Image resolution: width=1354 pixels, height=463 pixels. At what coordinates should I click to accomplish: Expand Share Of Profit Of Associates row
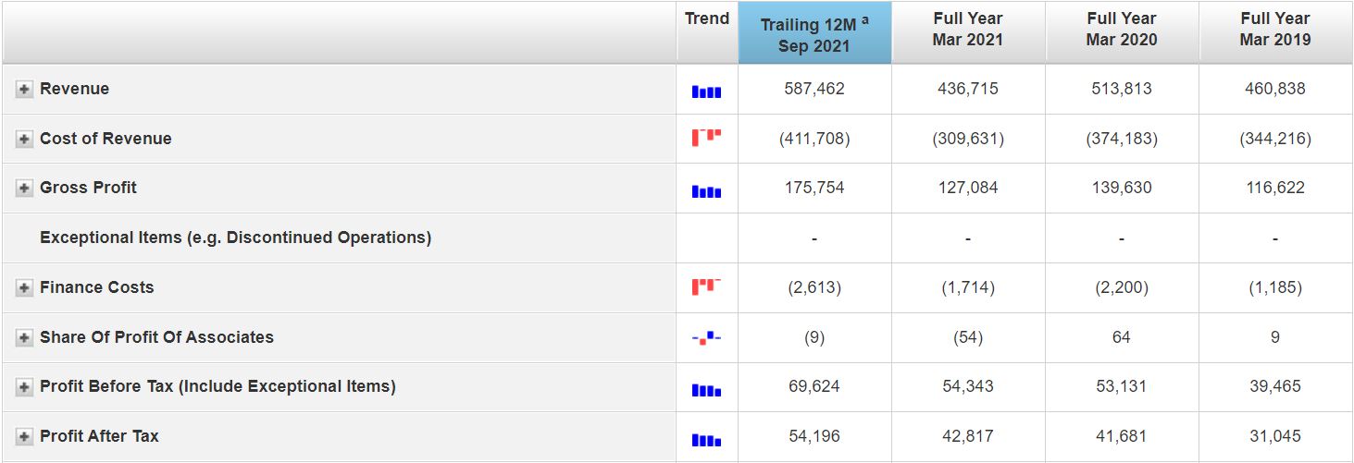(24, 338)
